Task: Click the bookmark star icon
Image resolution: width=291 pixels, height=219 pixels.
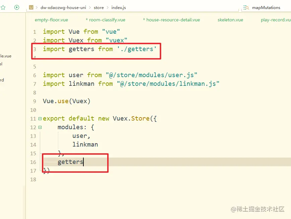Action: 3,8
